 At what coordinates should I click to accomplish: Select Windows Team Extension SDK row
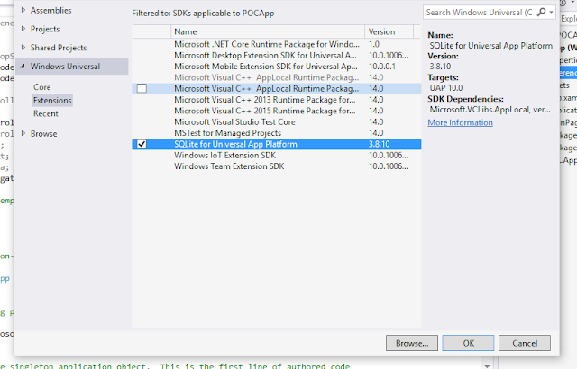(277, 166)
